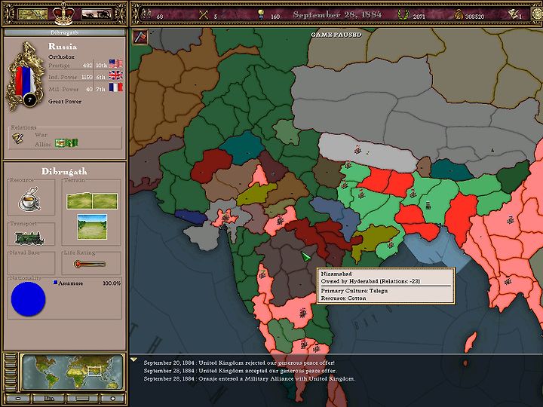Screen dimensions: 543x407
Task: Select the army unit on the Burma coast
Action: 508,281
